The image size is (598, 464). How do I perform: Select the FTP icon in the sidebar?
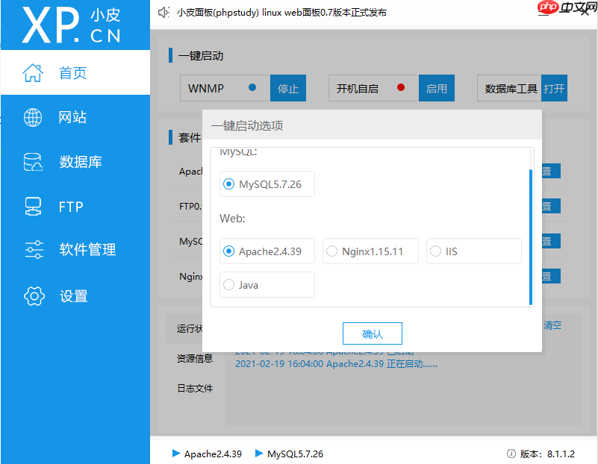coord(33,207)
